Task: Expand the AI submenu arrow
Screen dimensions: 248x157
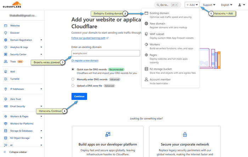Action: tap(41, 145)
